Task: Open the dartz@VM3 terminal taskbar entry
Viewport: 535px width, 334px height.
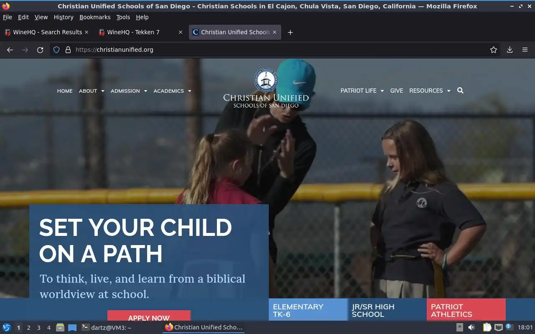Action: (x=107, y=328)
